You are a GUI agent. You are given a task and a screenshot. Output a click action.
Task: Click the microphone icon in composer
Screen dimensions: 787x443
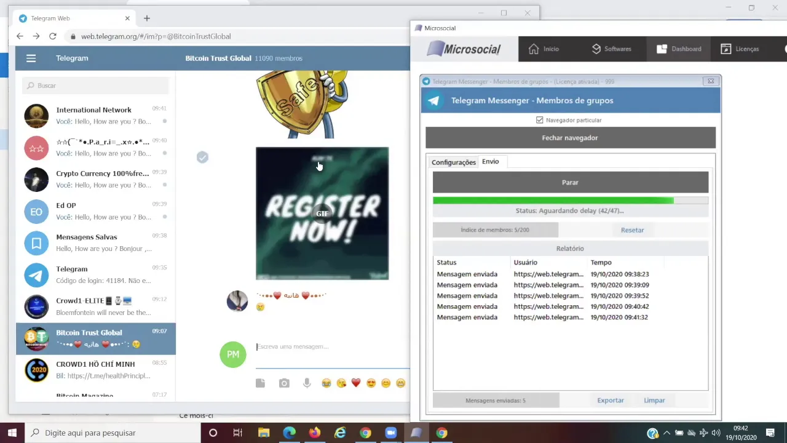307,383
